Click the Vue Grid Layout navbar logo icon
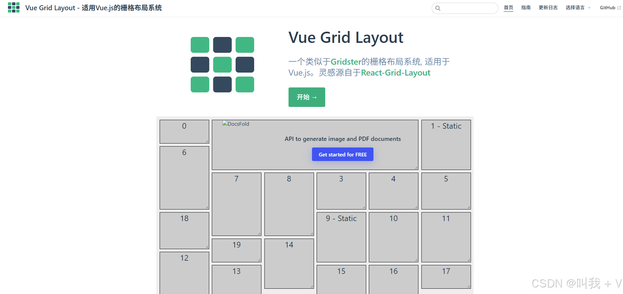 [x=14, y=8]
